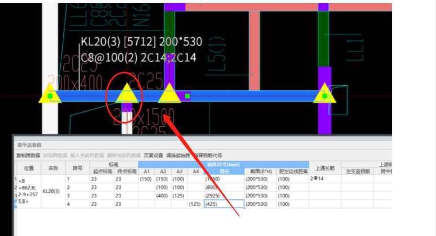This screenshot has height=236, width=436.
Task: Select span number 2 cell
Action: tap(77, 187)
